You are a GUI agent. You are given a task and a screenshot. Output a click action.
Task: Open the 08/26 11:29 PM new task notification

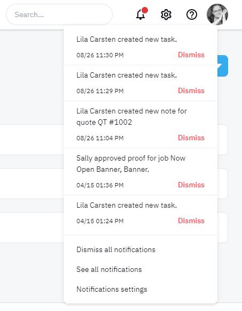(127, 75)
